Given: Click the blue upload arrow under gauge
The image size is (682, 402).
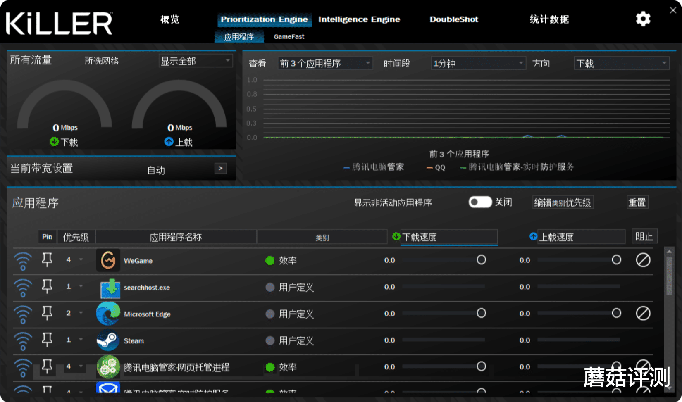Looking at the screenshot, I should click(x=169, y=141).
